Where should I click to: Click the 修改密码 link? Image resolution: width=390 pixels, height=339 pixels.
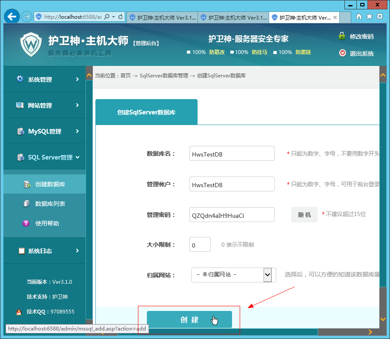pyautogui.click(x=361, y=37)
